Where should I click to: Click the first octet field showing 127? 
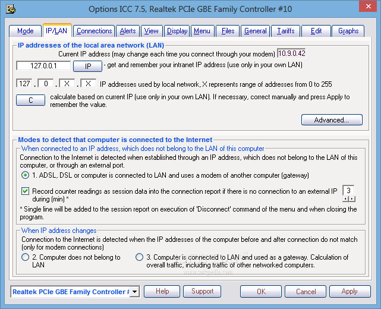point(24,84)
